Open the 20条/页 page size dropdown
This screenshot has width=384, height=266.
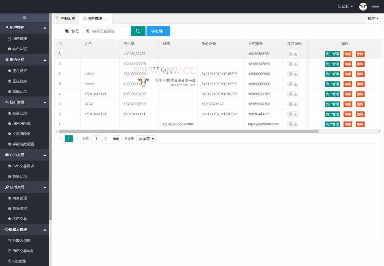click(x=146, y=139)
